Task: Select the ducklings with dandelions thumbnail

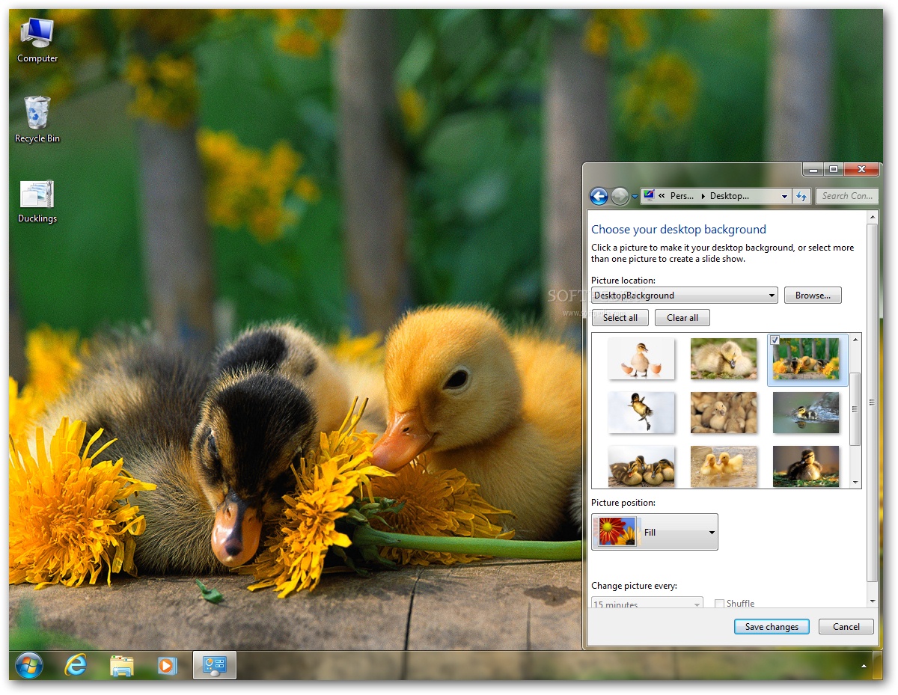Action: [807, 360]
